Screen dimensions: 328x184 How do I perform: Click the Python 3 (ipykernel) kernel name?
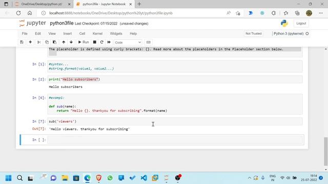(x=289, y=34)
